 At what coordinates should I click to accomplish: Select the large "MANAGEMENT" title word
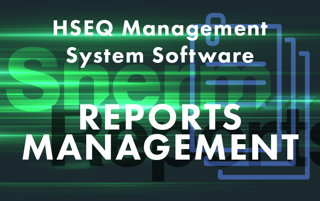[x=160, y=147]
